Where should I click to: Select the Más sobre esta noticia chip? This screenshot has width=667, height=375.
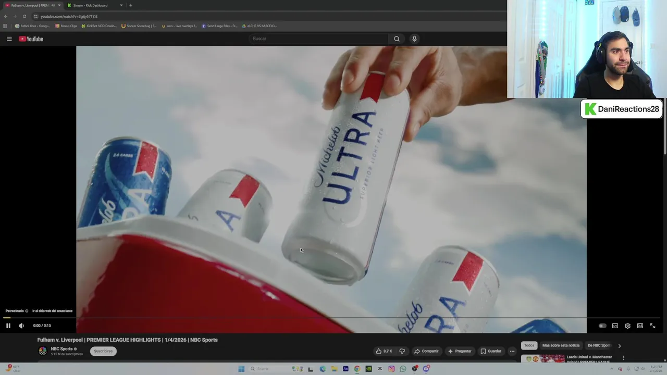coord(561,345)
